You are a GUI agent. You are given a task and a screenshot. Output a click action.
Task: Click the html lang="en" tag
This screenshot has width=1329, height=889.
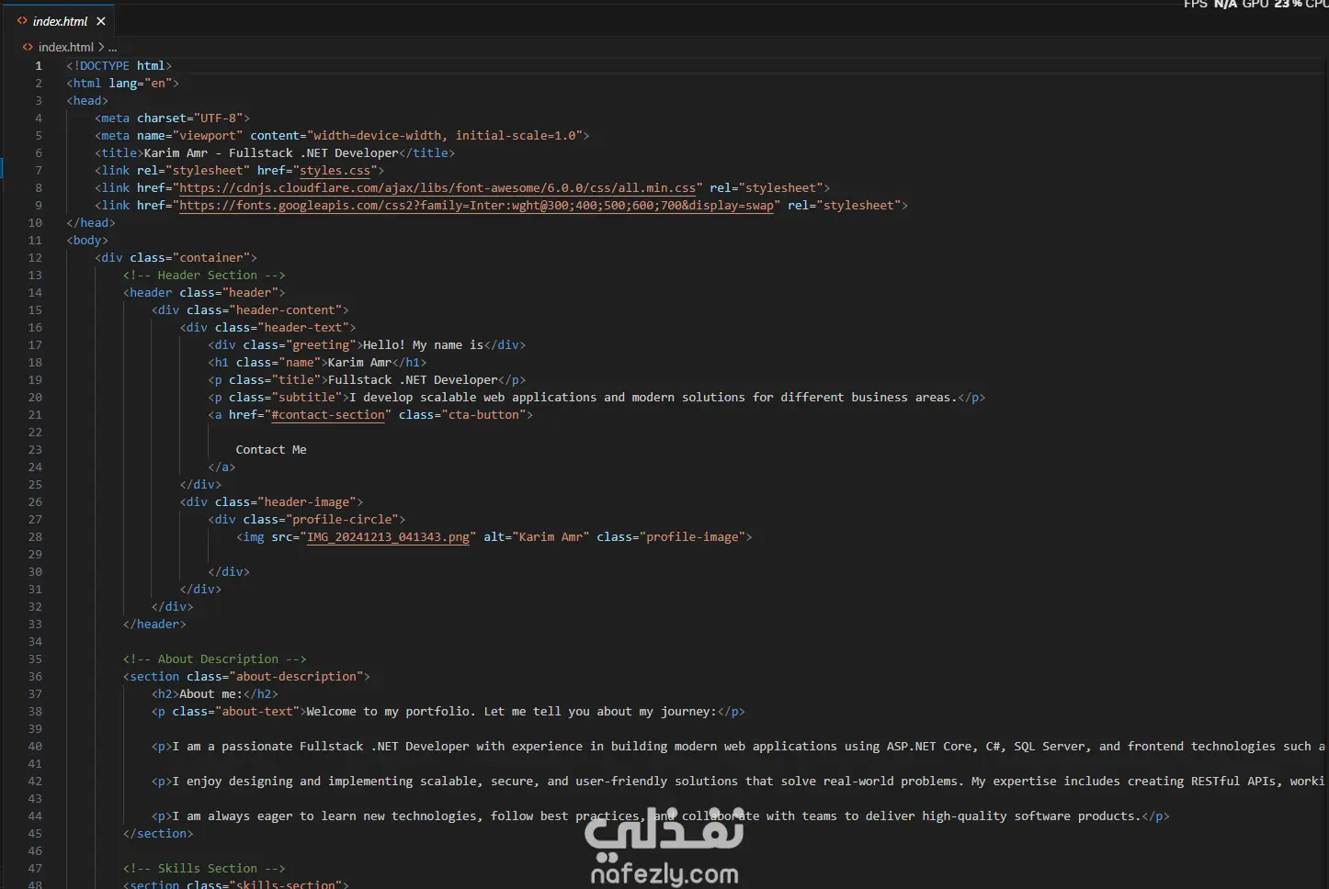pyautogui.click(x=122, y=84)
